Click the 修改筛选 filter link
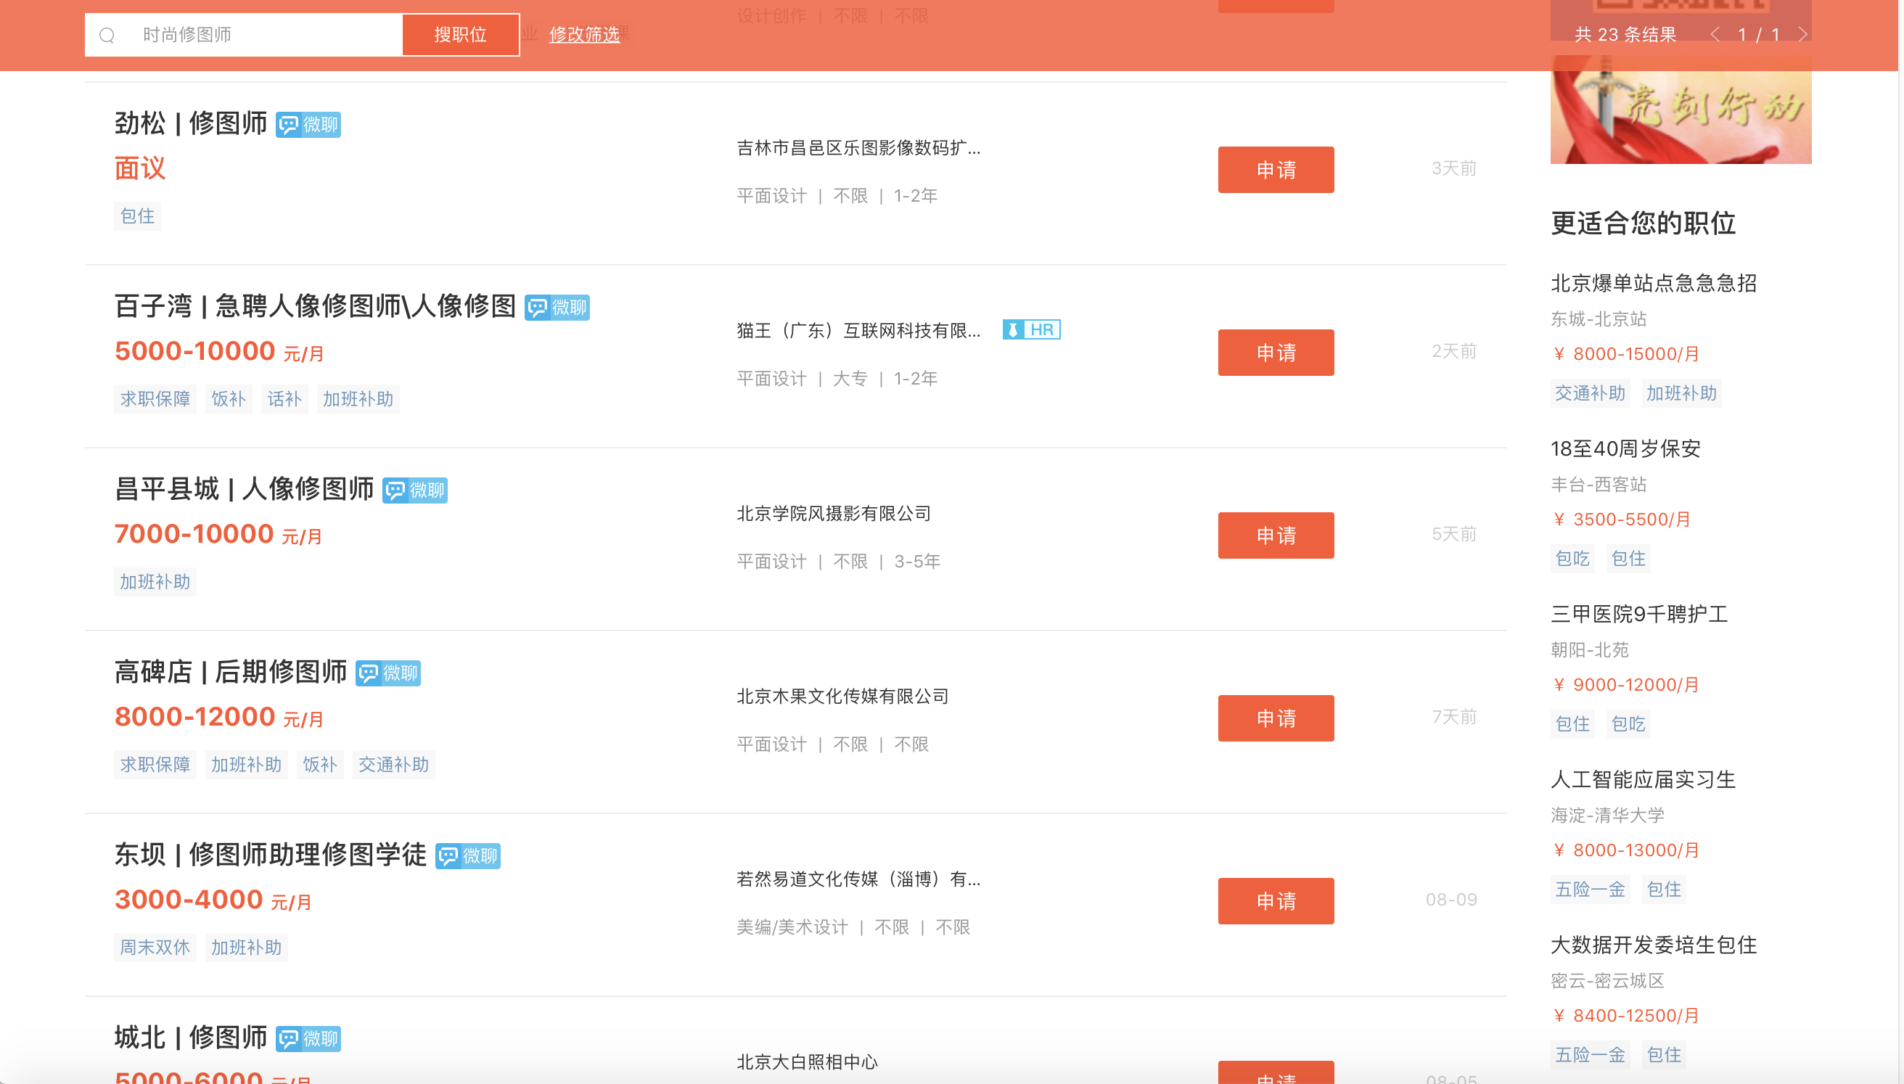 point(583,34)
